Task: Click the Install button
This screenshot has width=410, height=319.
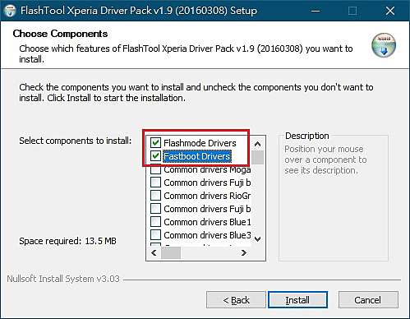Action: 297,300
